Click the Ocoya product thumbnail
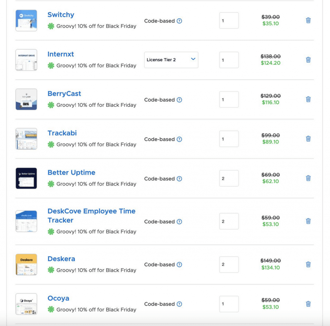The image size is (330, 326). coord(26,304)
